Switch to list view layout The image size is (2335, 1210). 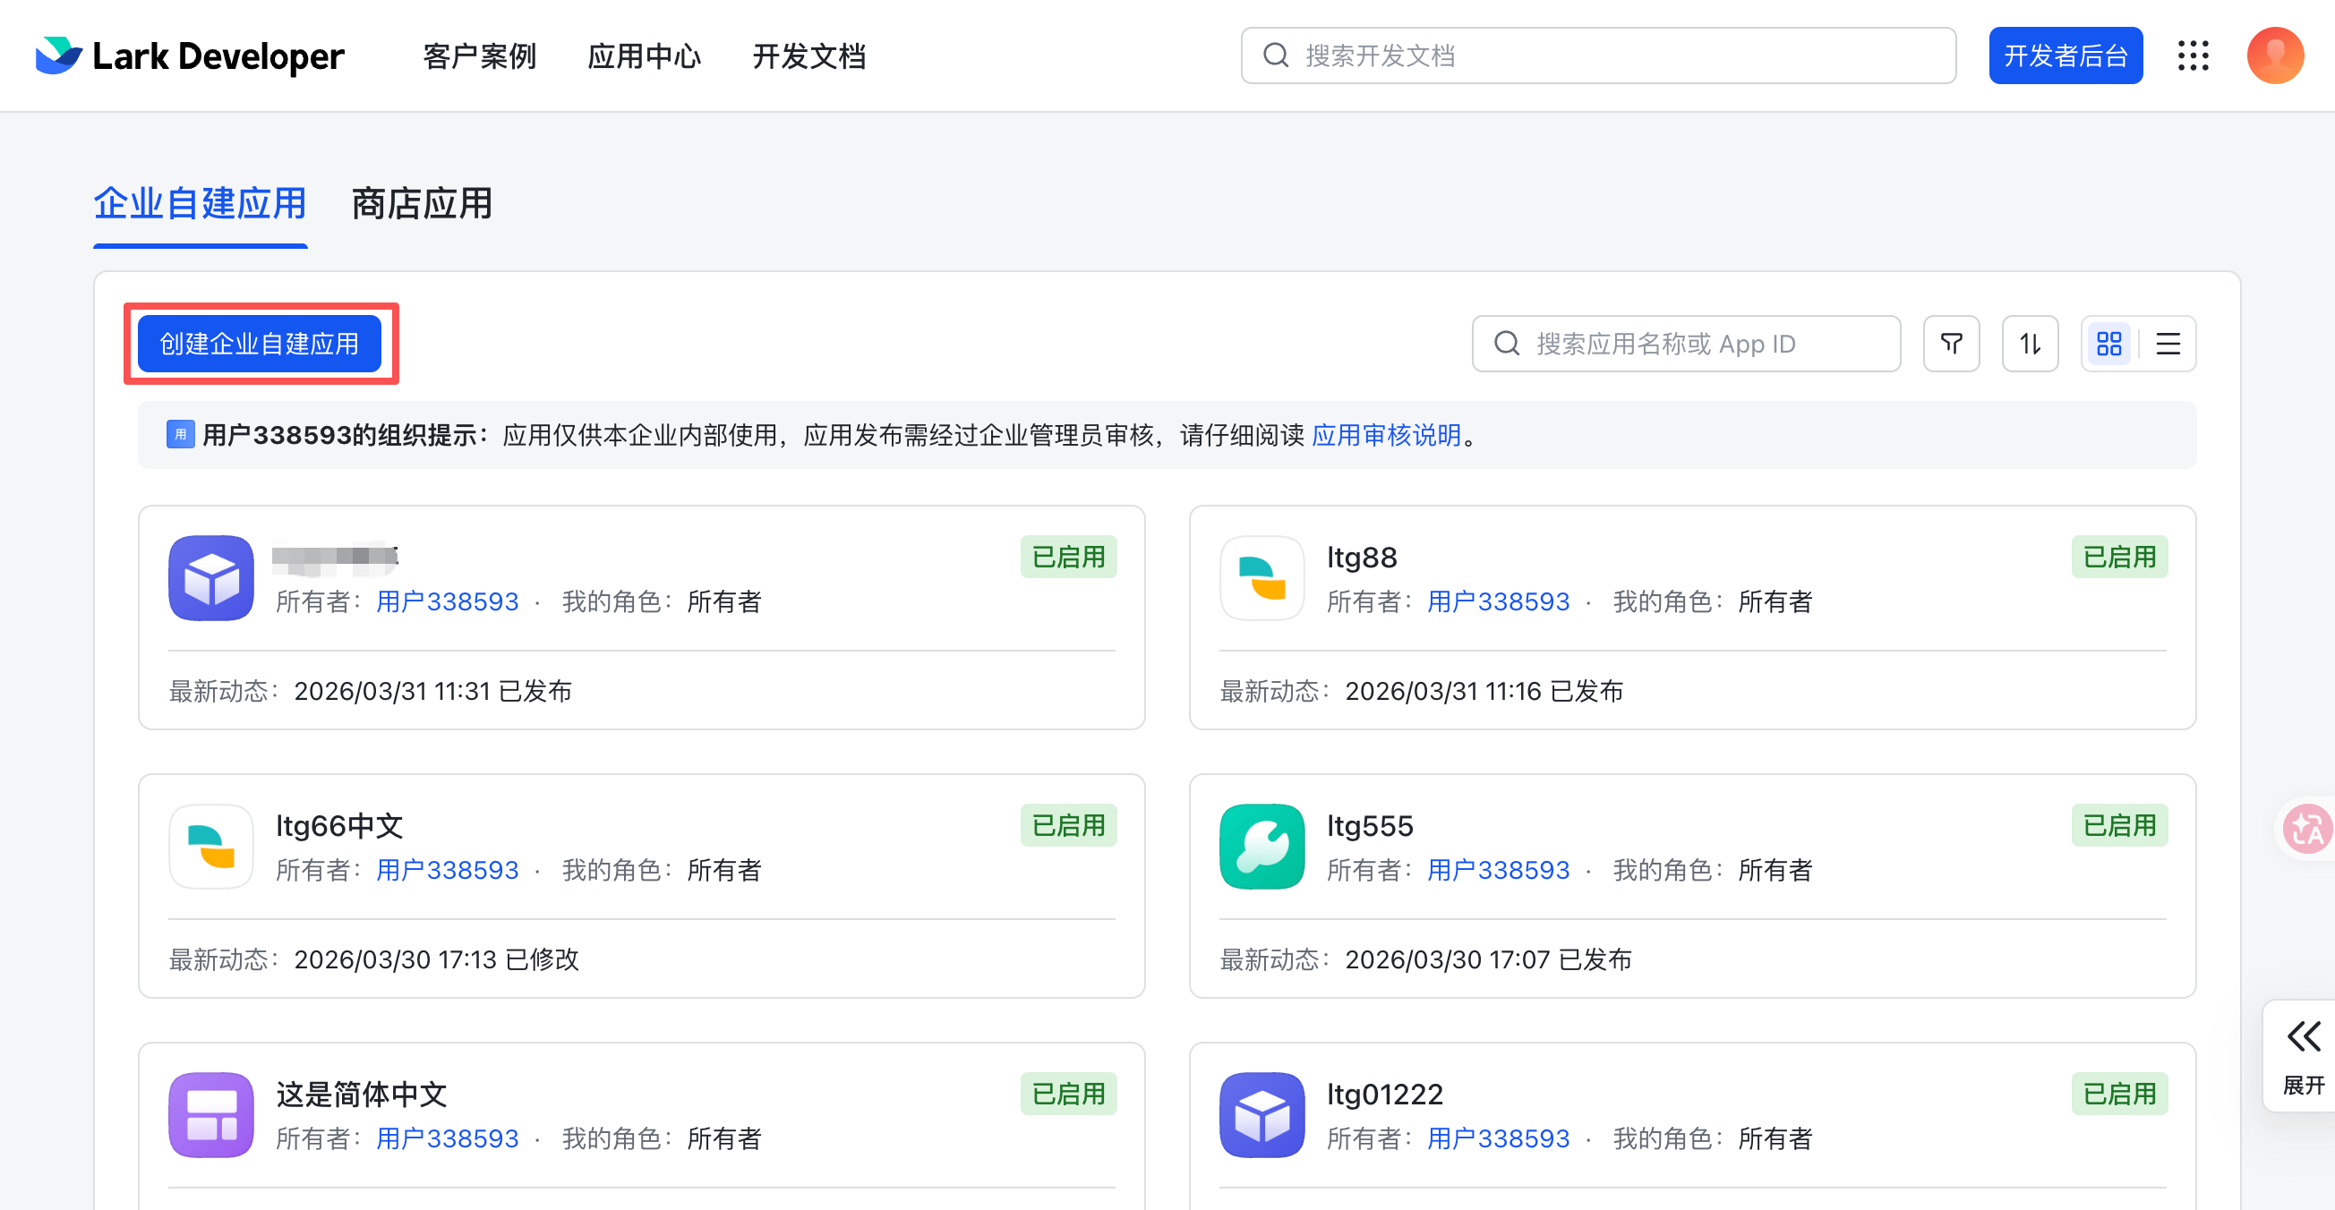pos(2168,344)
